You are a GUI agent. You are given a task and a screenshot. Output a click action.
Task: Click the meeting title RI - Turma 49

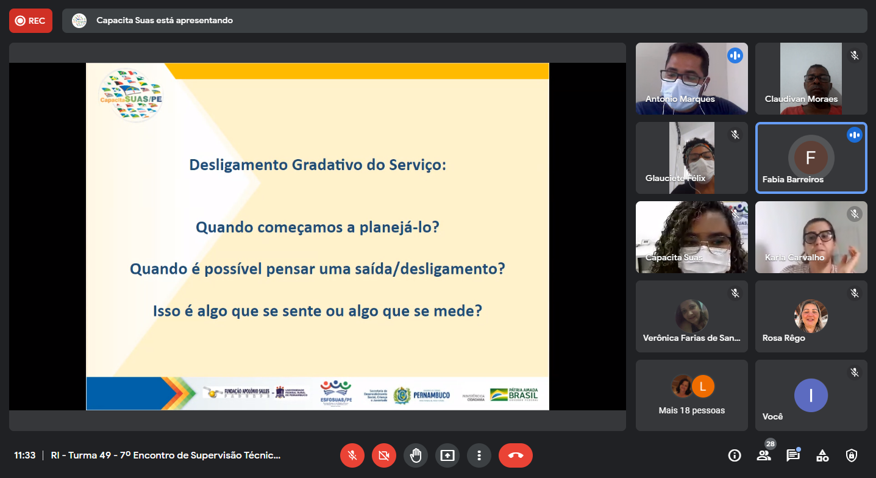coord(166,455)
